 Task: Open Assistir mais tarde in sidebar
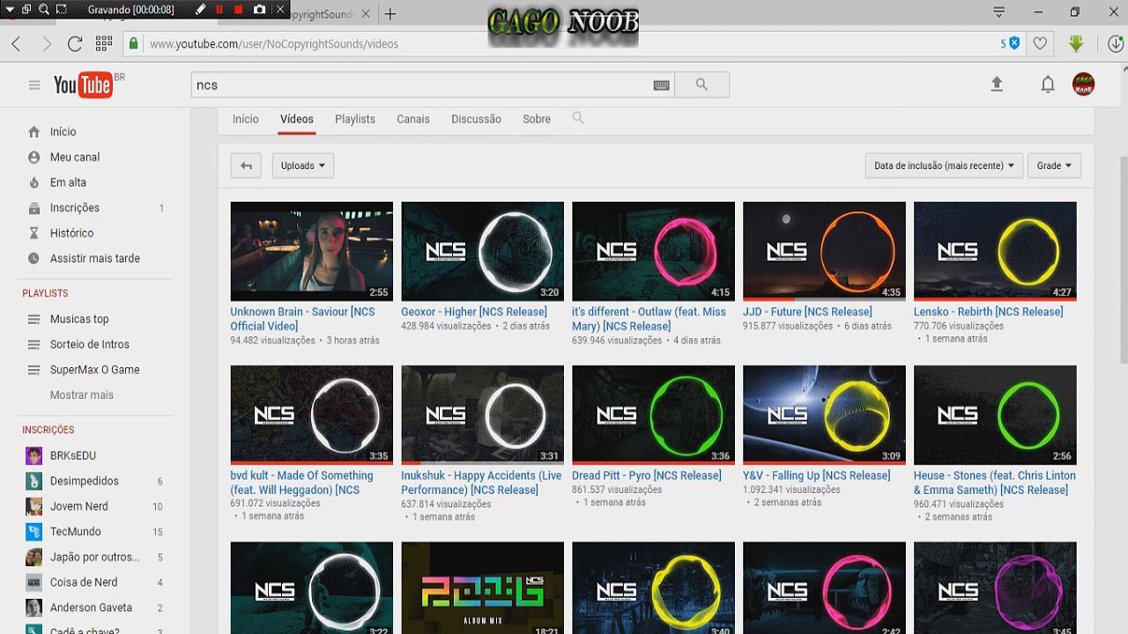pos(94,258)
